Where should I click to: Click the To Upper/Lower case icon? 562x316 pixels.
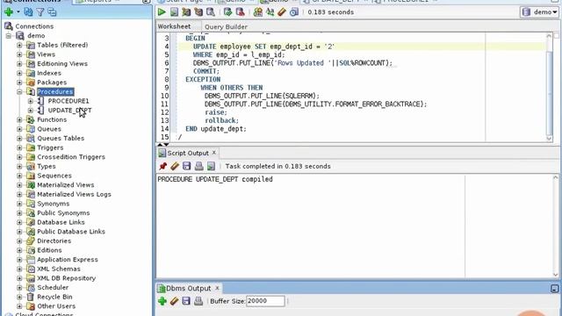pyautogui.click(x=270, y=12)
